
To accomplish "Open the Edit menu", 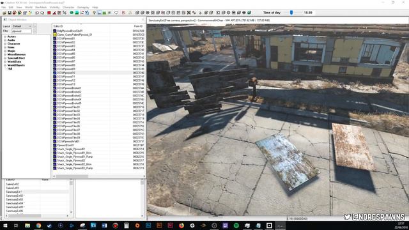I will 11,7.
